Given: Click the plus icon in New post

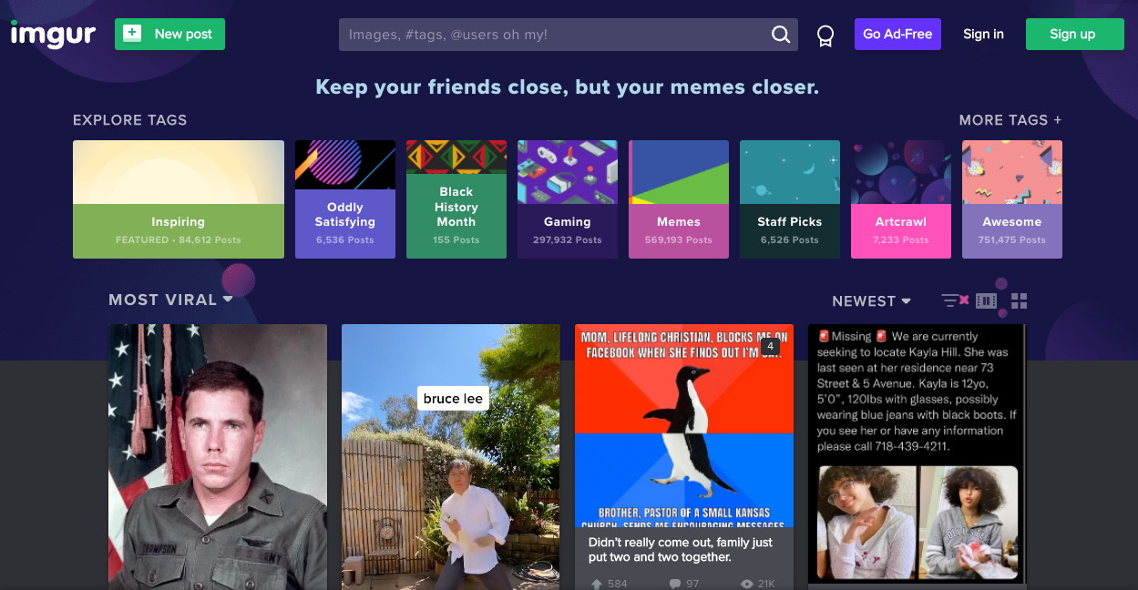Looking at the screenshot, I should point(132,34).
